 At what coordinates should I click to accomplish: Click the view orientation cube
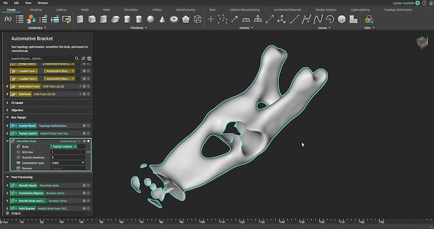click(x=422, y=42)
